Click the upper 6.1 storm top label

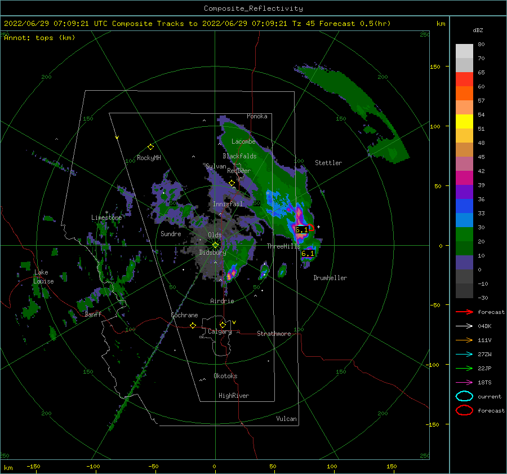302,230
